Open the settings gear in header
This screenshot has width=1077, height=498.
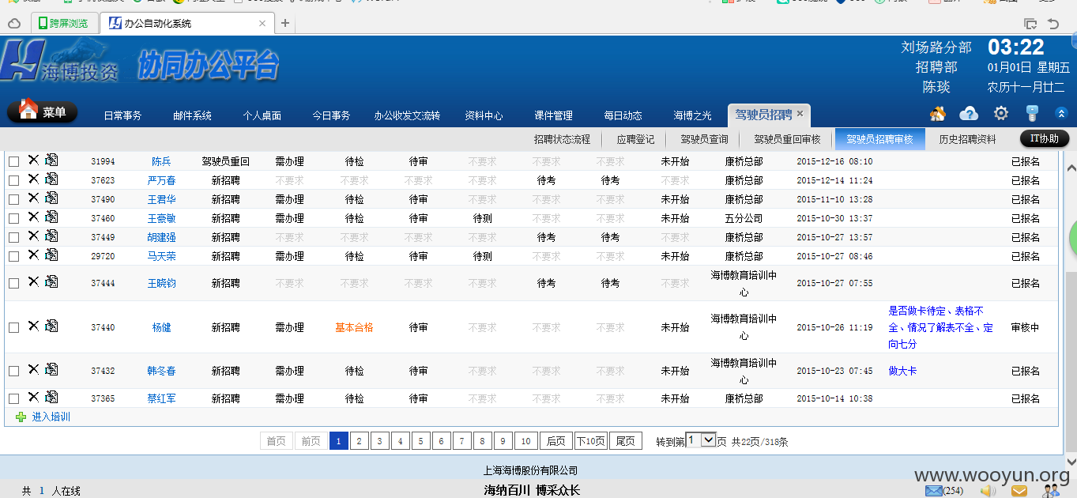(x=1001, y=114)
